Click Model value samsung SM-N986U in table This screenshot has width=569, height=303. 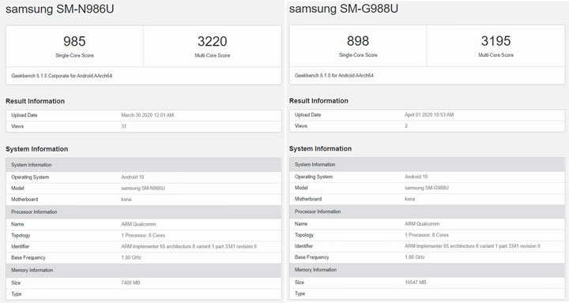143,189
